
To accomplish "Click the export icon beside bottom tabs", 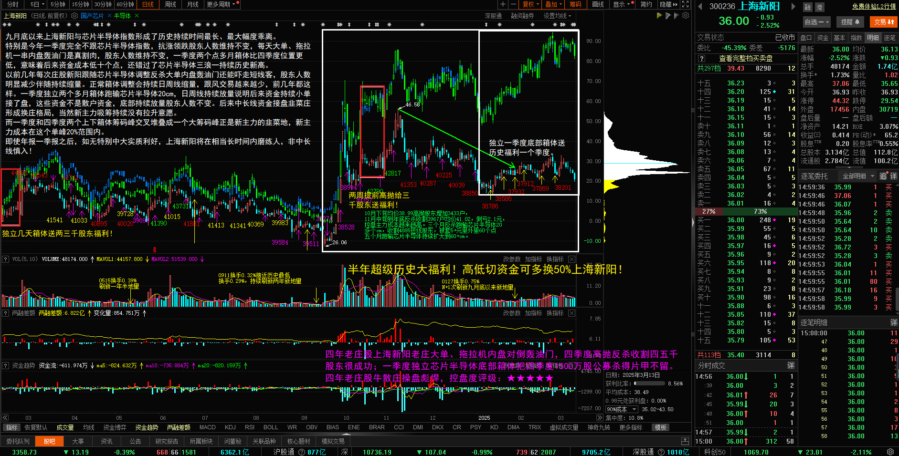I will 685,441.
